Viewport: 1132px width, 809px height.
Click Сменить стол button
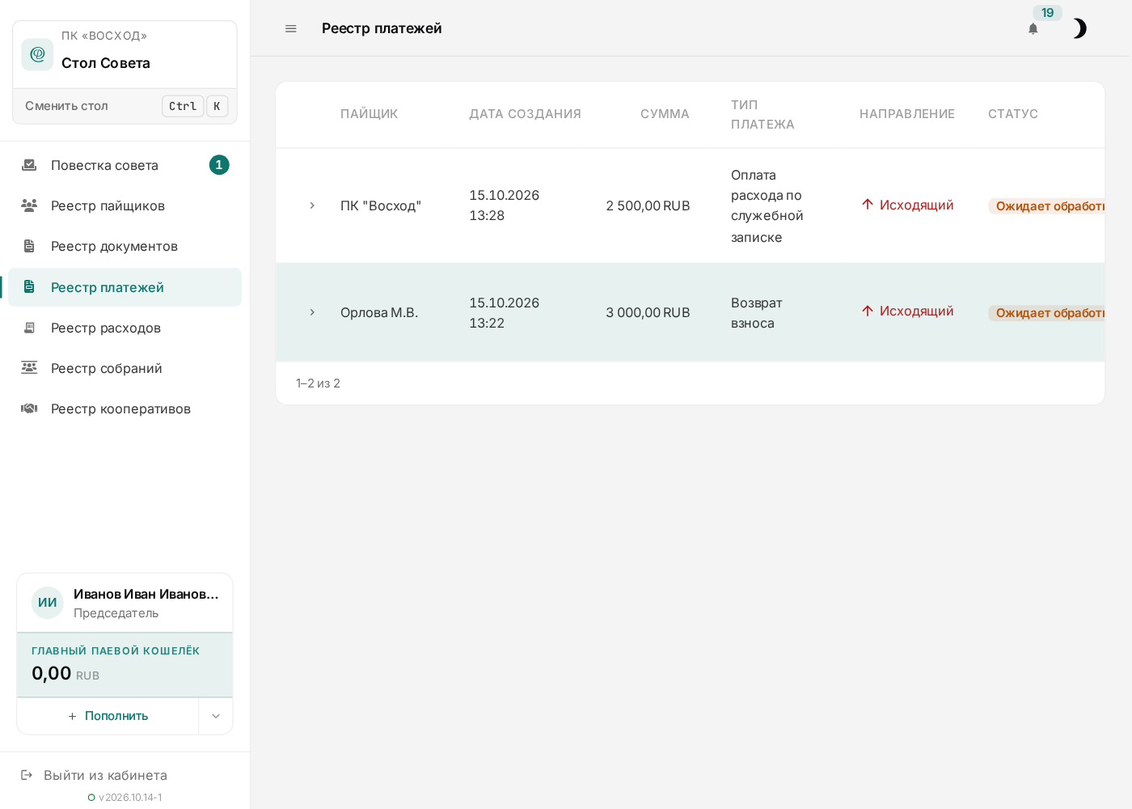click(x=125, y=106)
